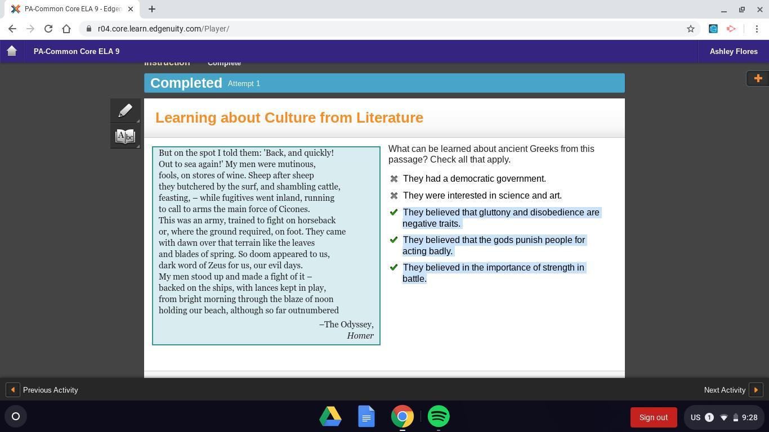Toggle the 'strength in battle' answer
769x432 pixels.
pos(394,268)
